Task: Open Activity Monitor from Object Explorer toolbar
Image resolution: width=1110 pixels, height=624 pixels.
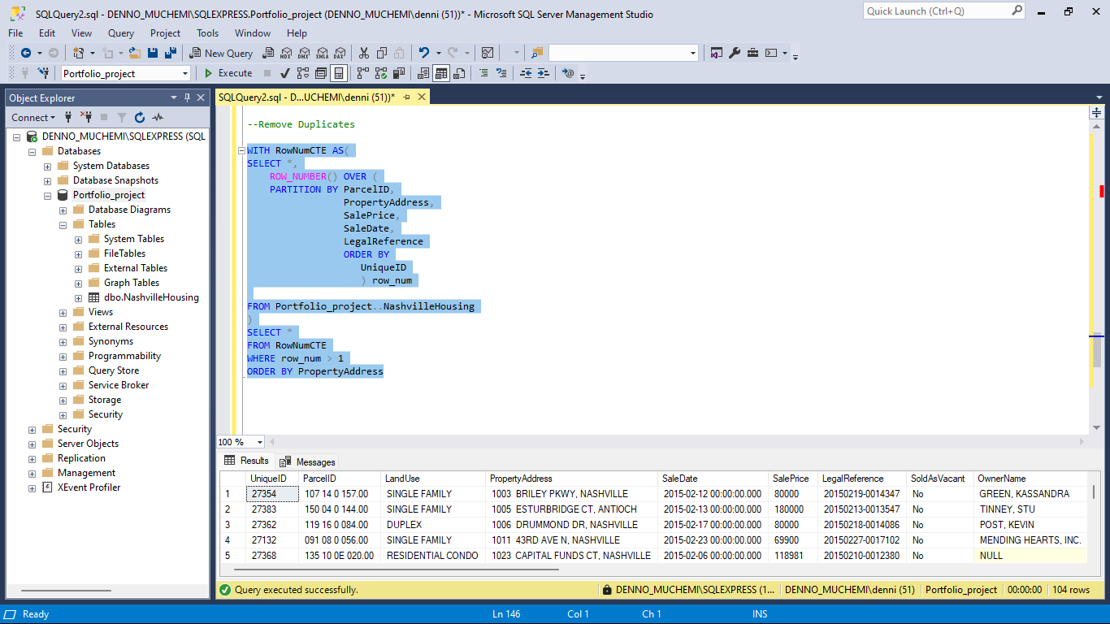Action: click(x=158, y=117)
